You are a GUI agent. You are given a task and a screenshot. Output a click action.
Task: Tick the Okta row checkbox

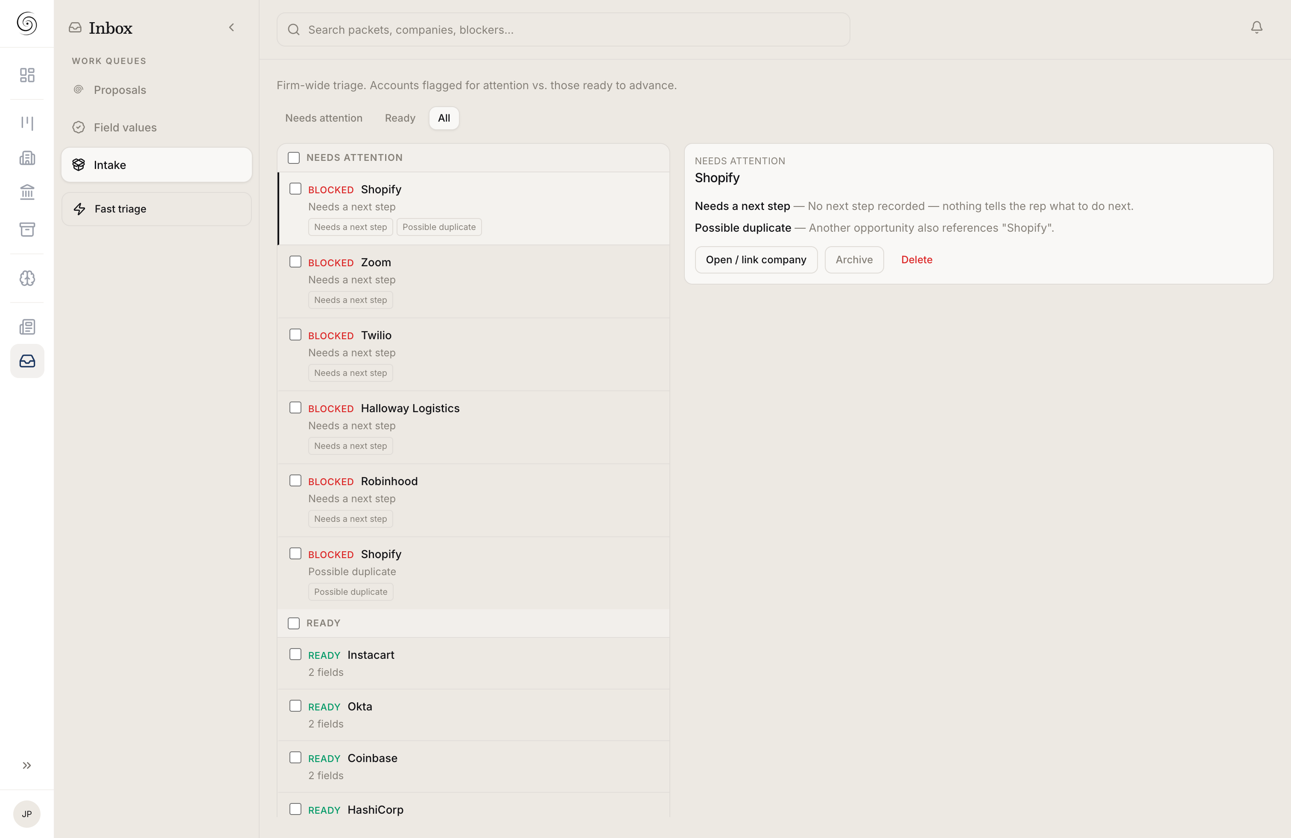pos(295,706)
